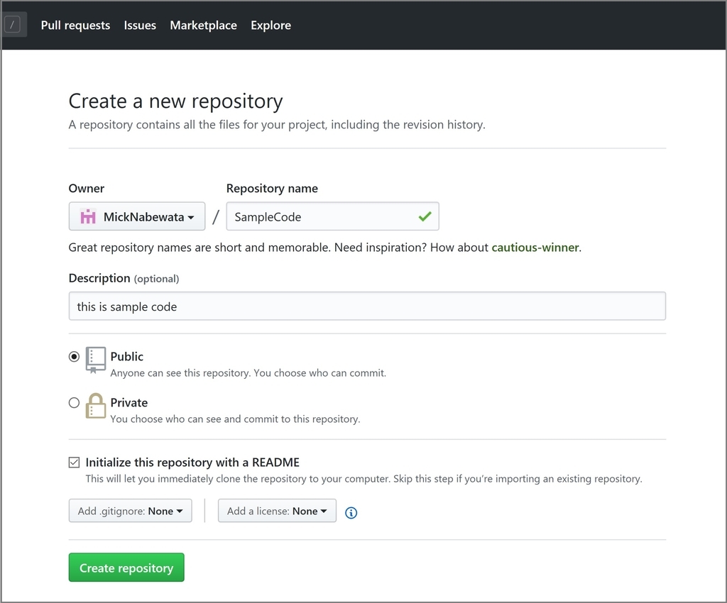
Task: Click the license info circle icon
Action: tap(351, 513)
